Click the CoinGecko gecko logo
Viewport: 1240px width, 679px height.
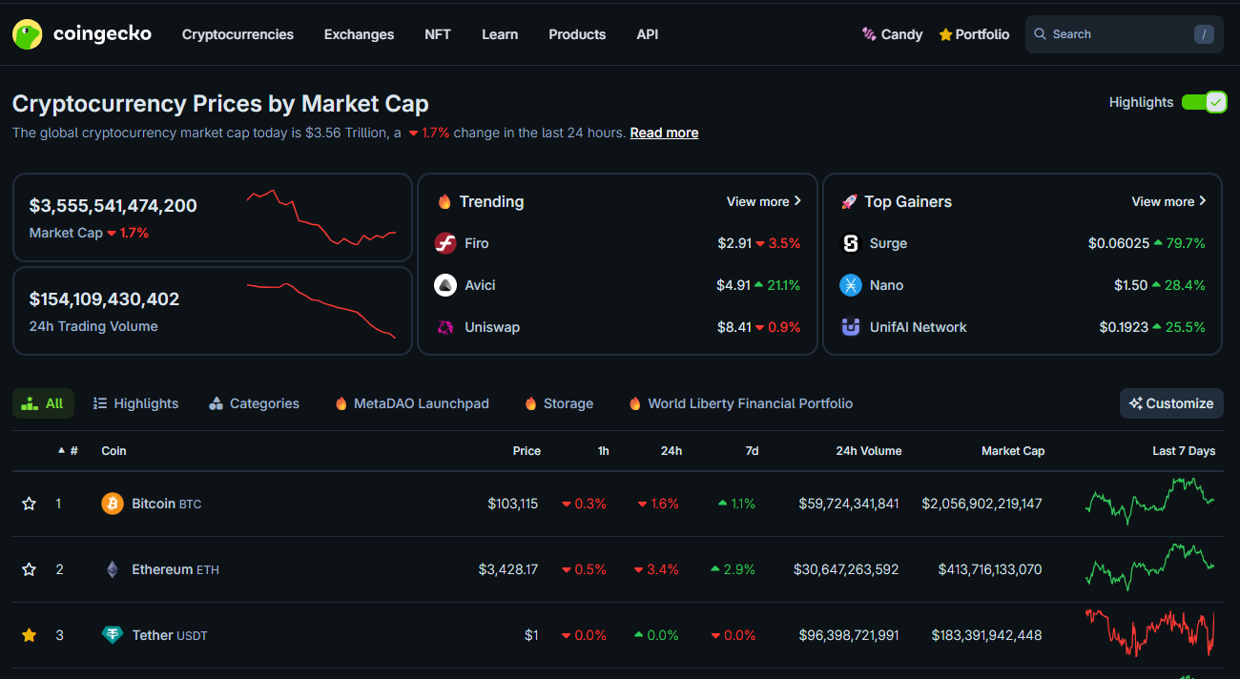click(27, 33)
